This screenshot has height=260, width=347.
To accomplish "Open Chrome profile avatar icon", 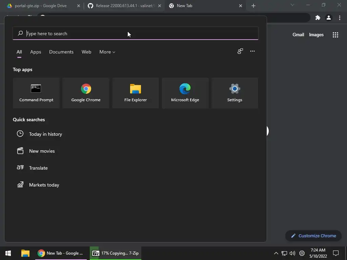I will click(329, 18).
